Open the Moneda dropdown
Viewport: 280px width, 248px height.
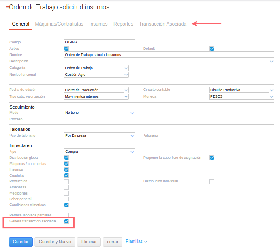pyautogui.click(x=242, y=96)
